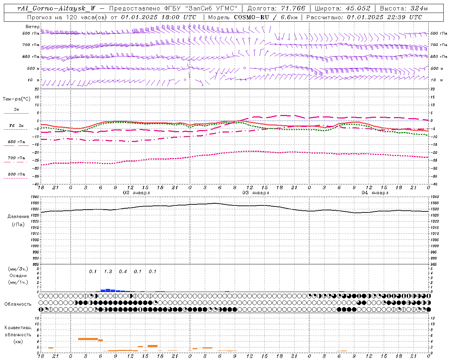
Task: Click the Конвективн. panel label
Action: click(18, 328)
